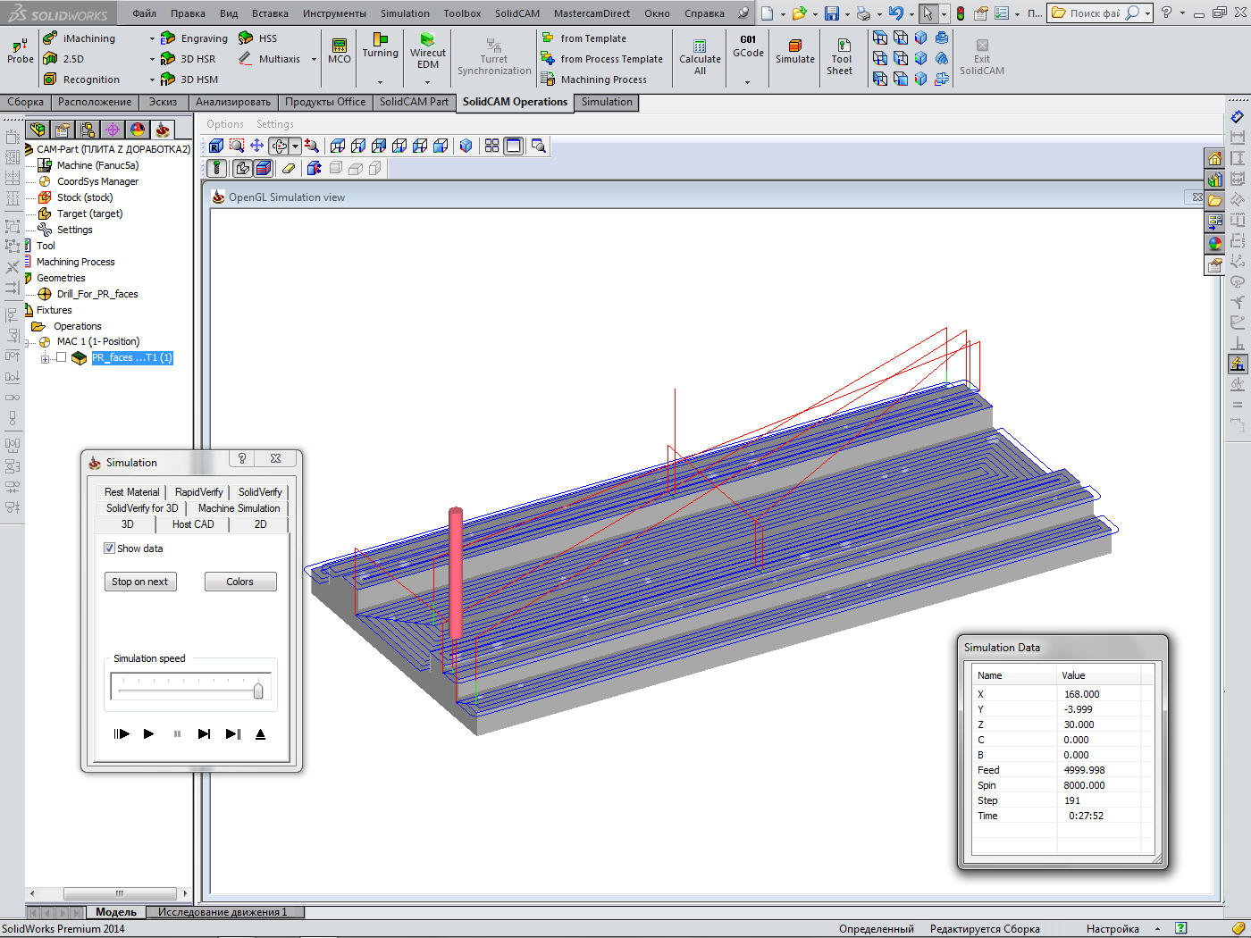The image size is (1251, 938).
Task: Switch to the Host CAD simulation tab
Action: (x=193, y=524)
